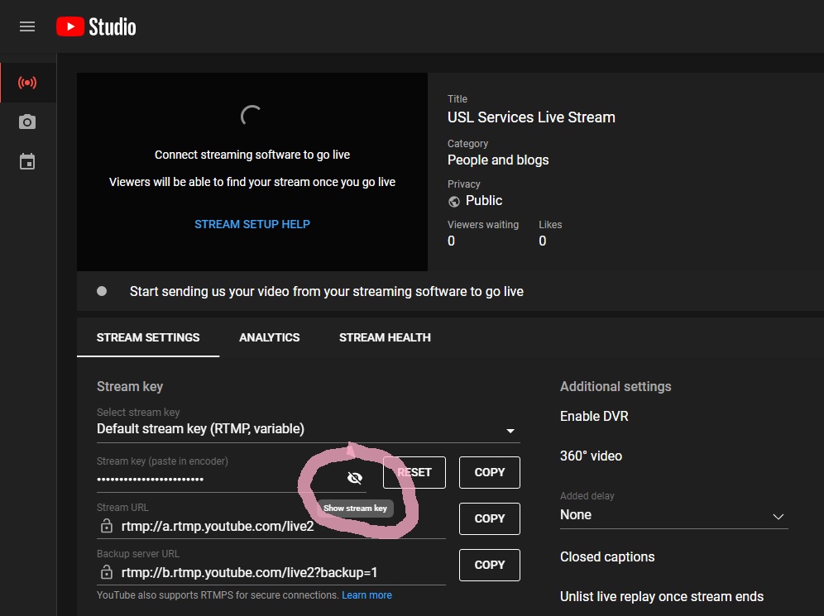
Task: Reset the stream key
Action: 414,472
